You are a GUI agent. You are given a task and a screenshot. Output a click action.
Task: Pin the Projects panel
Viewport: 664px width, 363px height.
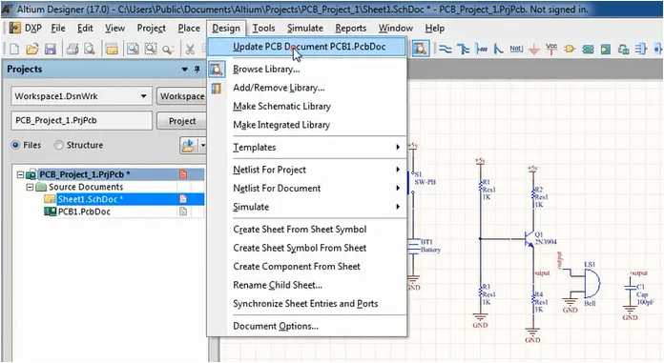click(x=197, y=69)
